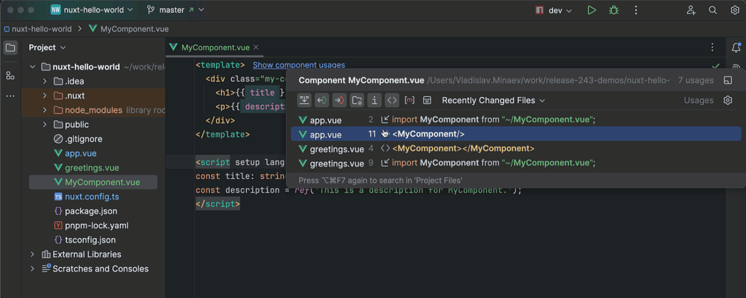The height and width of the screenshot is (298, 746).
Task: Click the Show component usages link
Action: click(x=298, y=65)
